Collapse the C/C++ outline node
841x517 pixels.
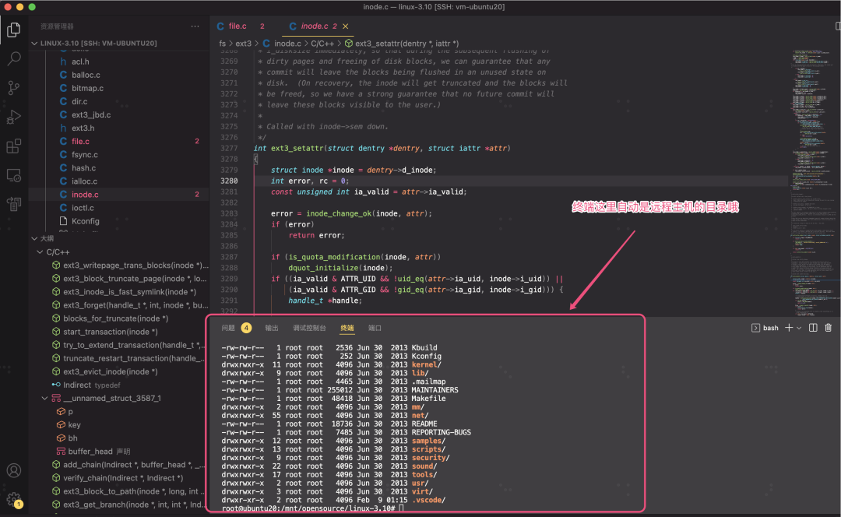pyautogui.click(x=40, y=252)
